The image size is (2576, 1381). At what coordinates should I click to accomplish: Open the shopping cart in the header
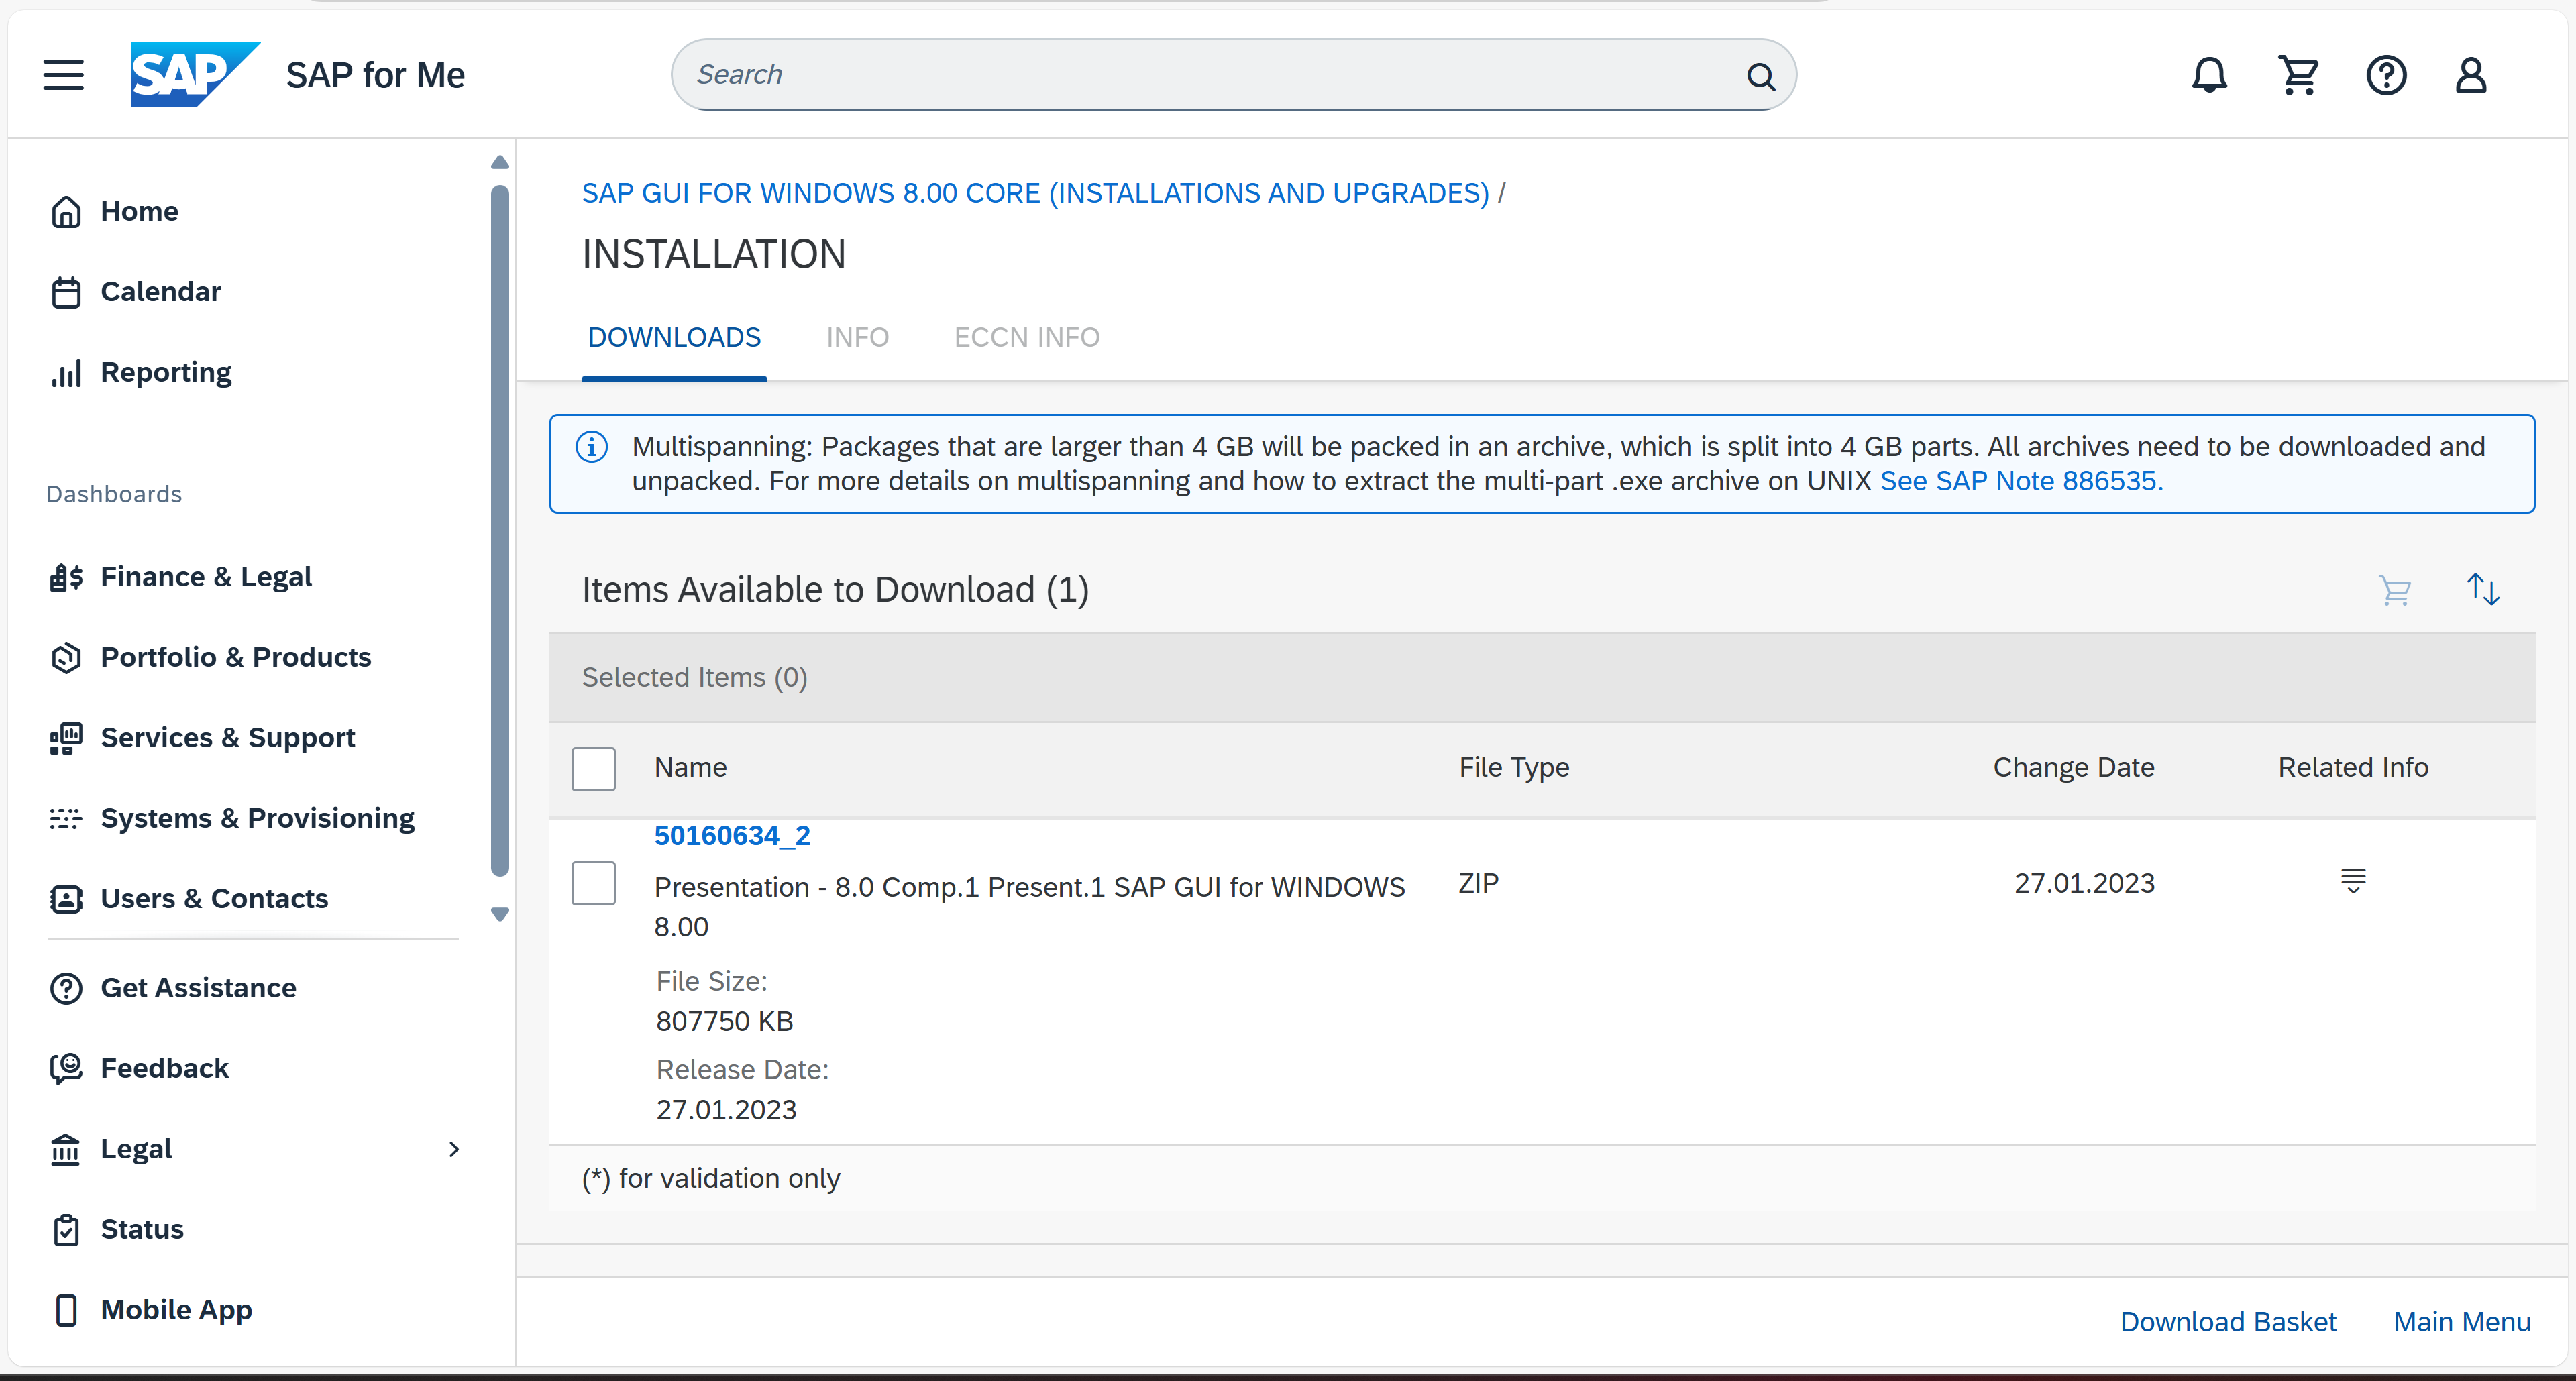(x=2299, y=74)
